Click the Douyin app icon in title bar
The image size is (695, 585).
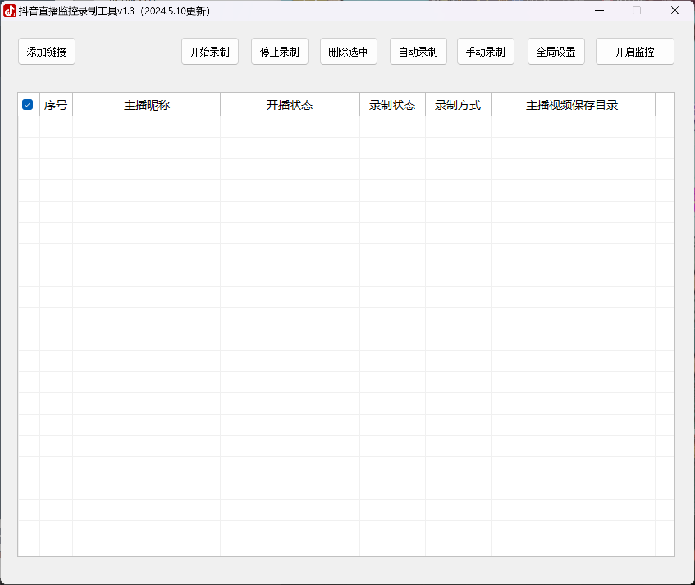tap(9, 11)
